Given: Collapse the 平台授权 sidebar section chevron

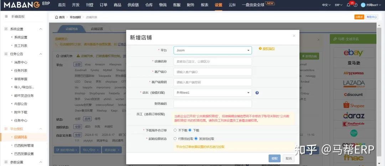Looking at the screenshot, I should click(41, 129).
